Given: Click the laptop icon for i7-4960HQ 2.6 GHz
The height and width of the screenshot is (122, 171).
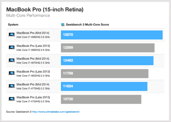Looking at the screenshot, I should click(x=12, y=47).
